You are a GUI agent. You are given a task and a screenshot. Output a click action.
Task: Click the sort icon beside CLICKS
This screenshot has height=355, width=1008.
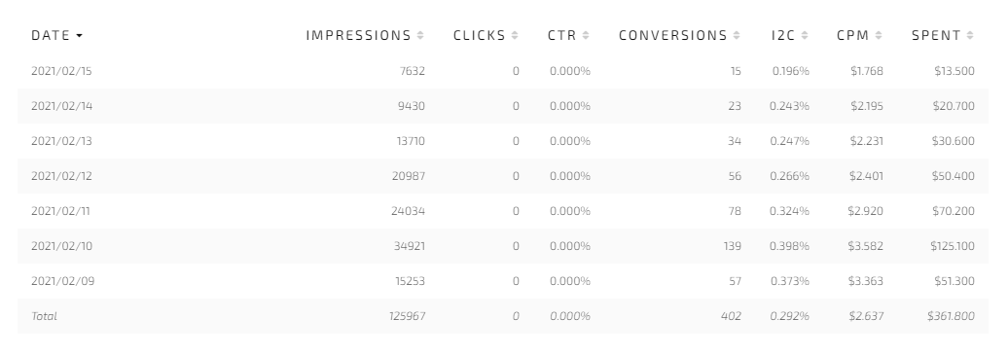(x=515, y=35)
